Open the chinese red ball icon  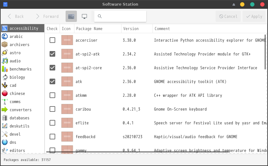point(5,93)
